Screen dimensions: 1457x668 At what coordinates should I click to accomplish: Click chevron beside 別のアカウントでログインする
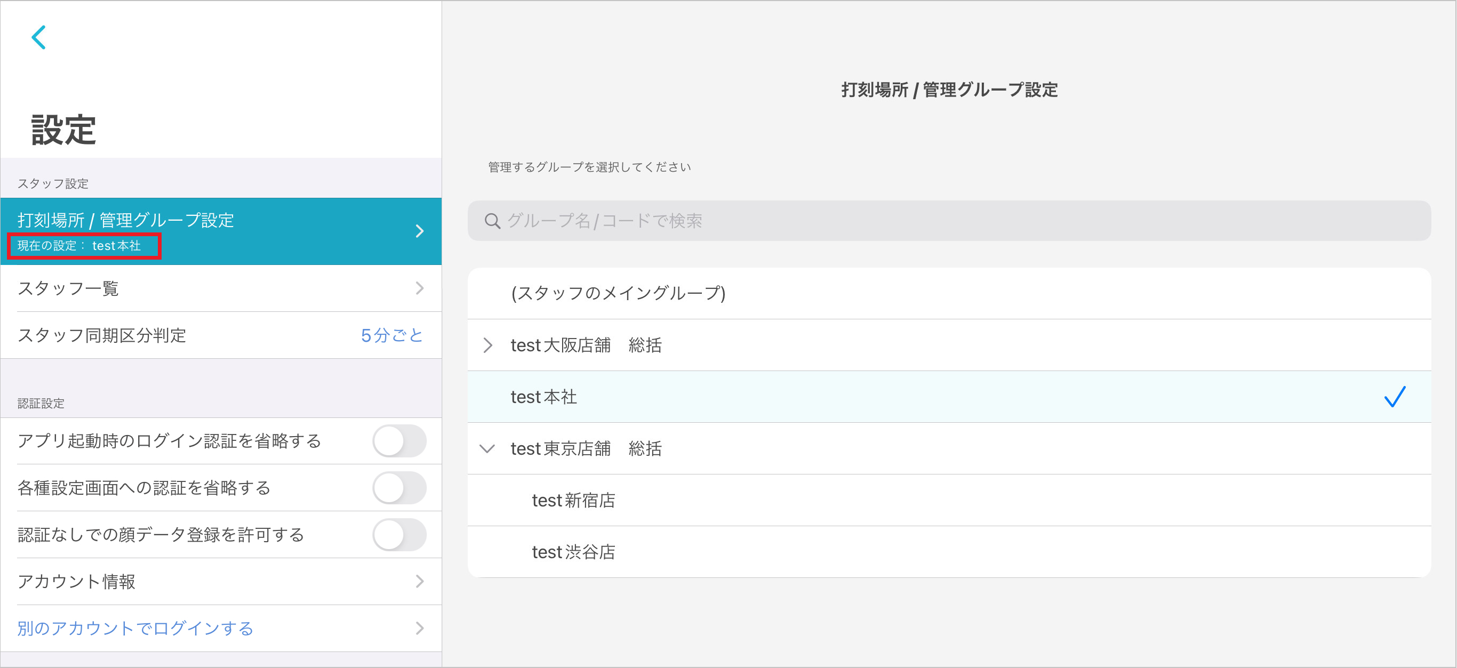coord(419,628)
